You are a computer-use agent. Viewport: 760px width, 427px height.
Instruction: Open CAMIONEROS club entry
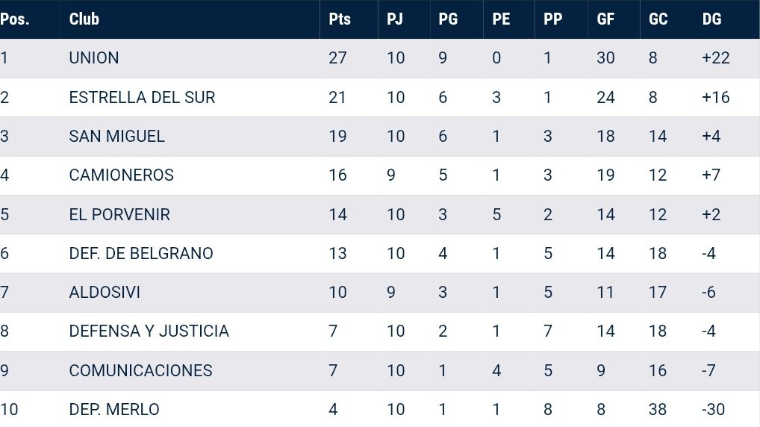tap(121, 175)
